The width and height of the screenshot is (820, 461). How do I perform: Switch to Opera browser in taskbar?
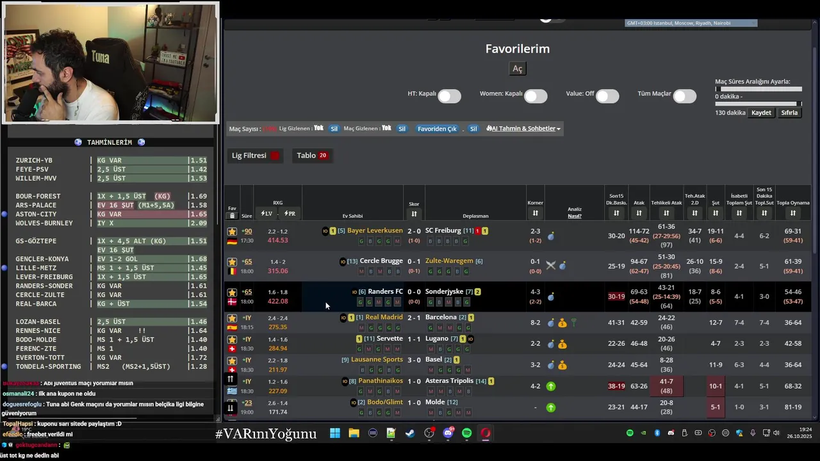(x=486, y=433)
